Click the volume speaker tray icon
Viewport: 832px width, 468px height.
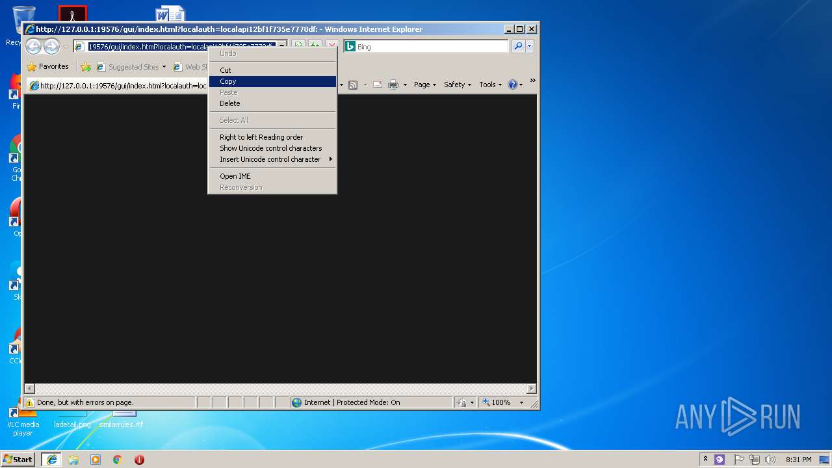click(x=770, y=460)
